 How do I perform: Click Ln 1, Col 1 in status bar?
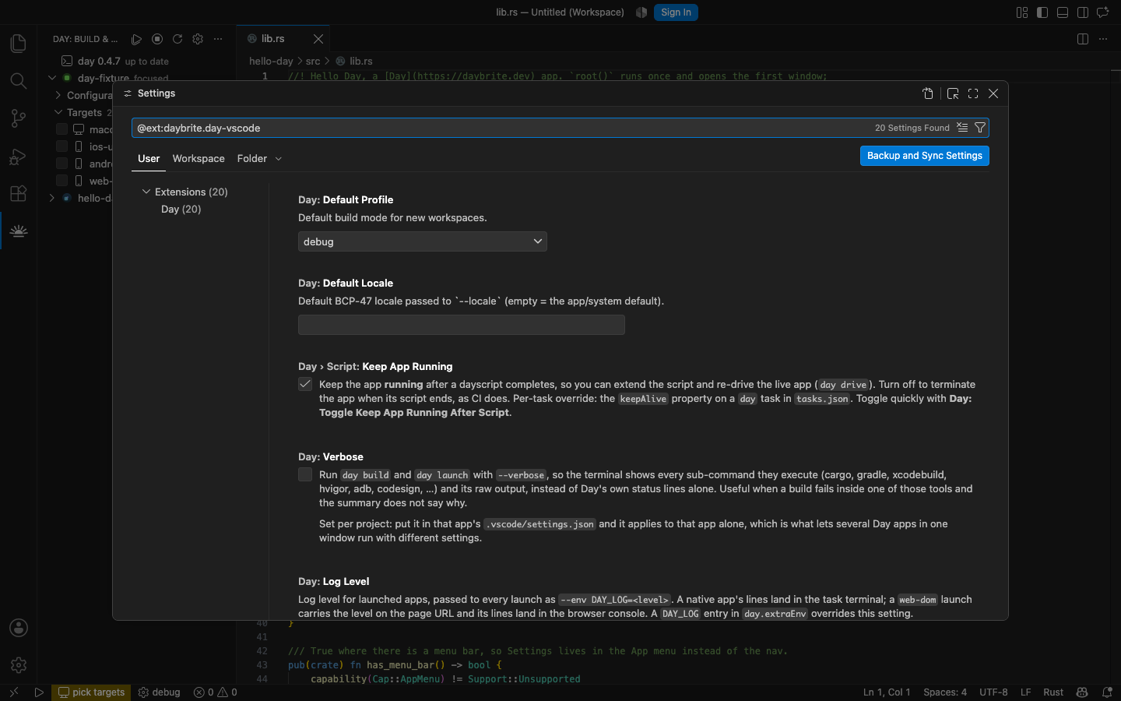pos(887,692)
